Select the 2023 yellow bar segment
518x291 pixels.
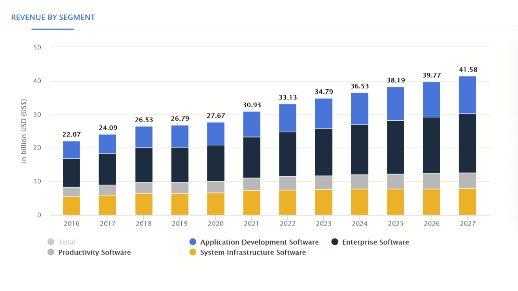click(x=324, y=202)
